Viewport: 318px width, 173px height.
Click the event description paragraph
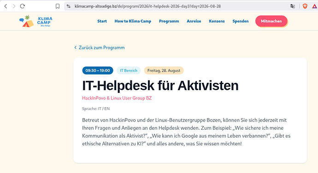(x=186, y=132)
